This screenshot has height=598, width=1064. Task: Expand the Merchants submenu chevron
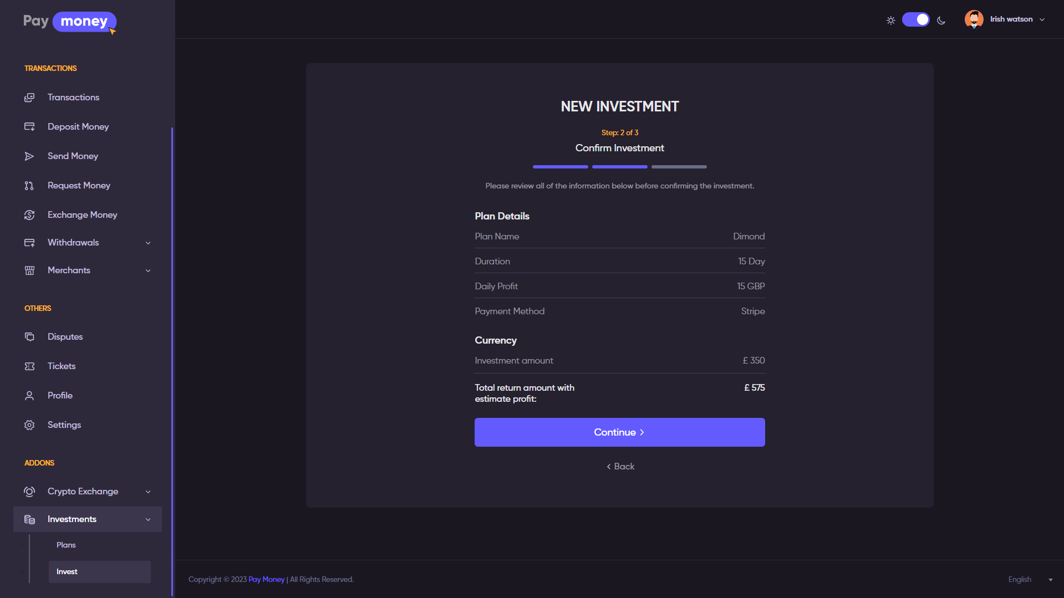coord(148,270)
